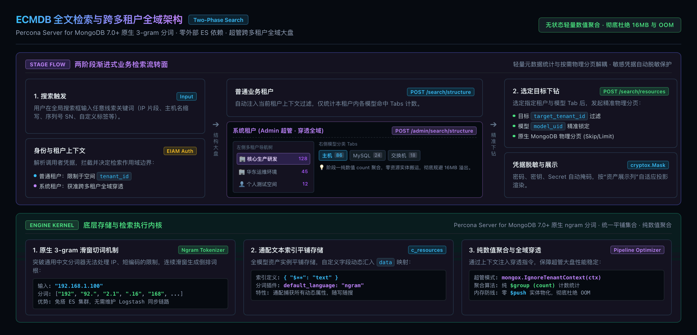The width and height of the screenshot is (697, 335).
Task: Click the 精准下钻 vertical label
Action: 494,144
